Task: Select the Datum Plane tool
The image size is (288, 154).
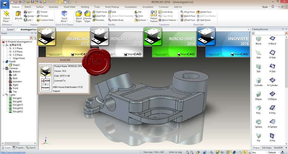Action: (6, 16)
